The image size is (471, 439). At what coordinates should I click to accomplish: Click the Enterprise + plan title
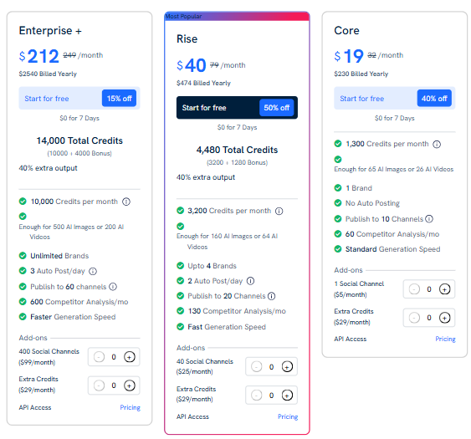pyautogui.click(x=50, y=31)
